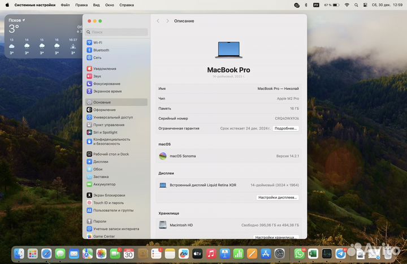Open Пункт управления settings
This screenshot has width=407, height=264.
[x=116, y=125]
